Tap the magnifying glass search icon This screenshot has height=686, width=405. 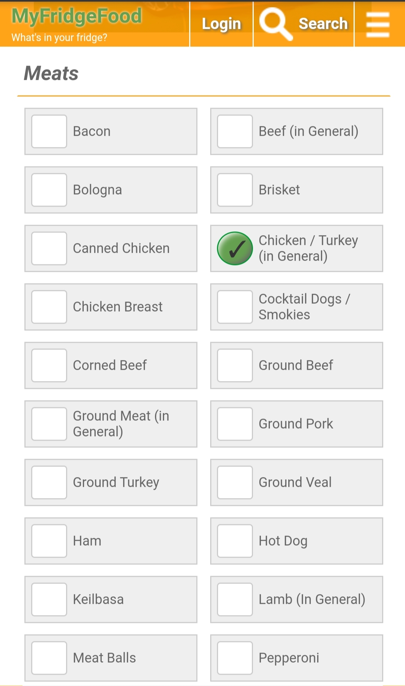(276, 24)
